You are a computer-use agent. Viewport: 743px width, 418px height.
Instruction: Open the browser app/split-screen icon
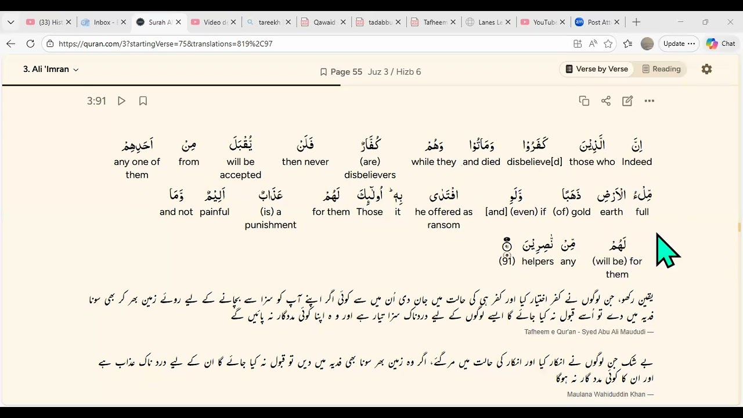click(578, 44)
